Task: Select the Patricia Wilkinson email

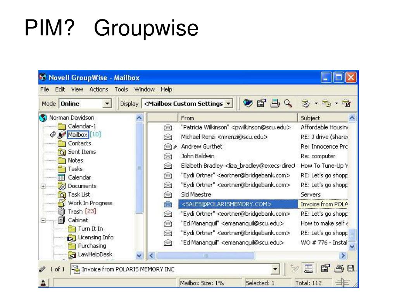Action: (x=236, y=127)
